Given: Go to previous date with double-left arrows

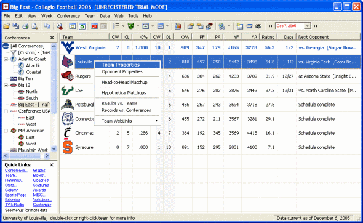Looking at the screenshot, I should 270,26.
